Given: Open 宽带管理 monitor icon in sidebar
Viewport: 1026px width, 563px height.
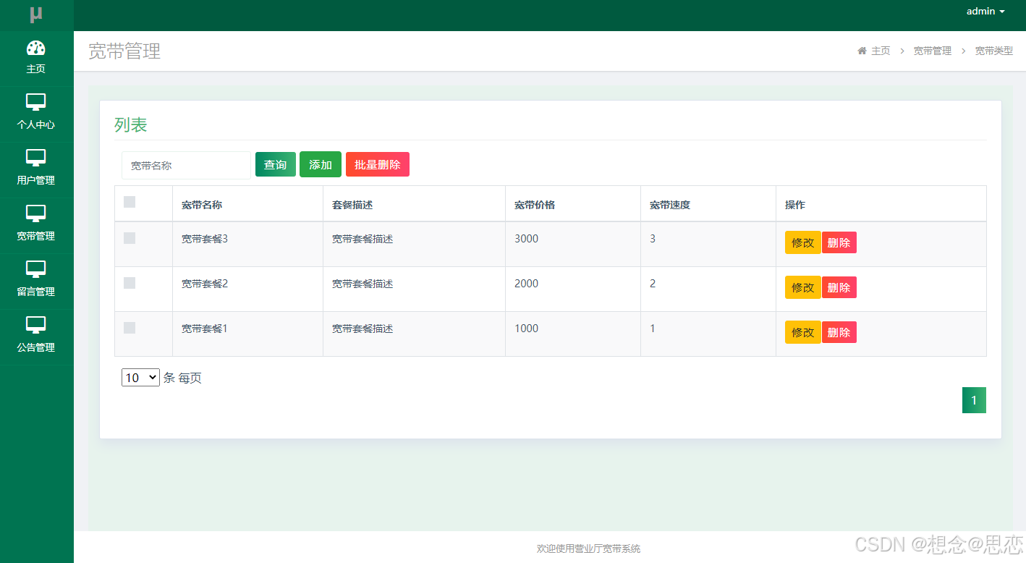Looking at the screenshot, I should tap(36, 213).
